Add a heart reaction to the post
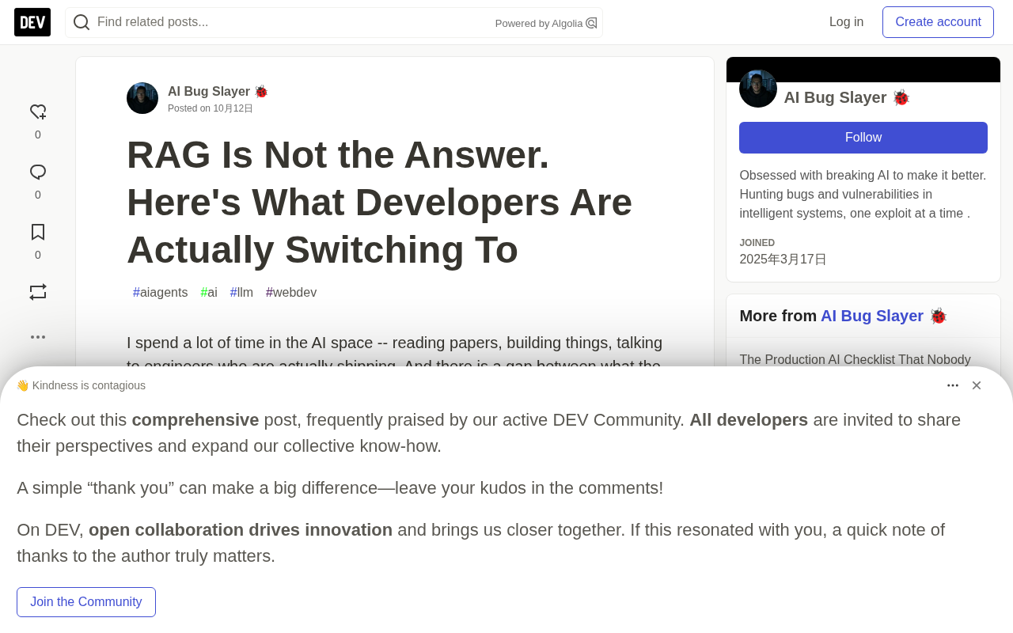The image size is (1013, 633). [38, 112]
